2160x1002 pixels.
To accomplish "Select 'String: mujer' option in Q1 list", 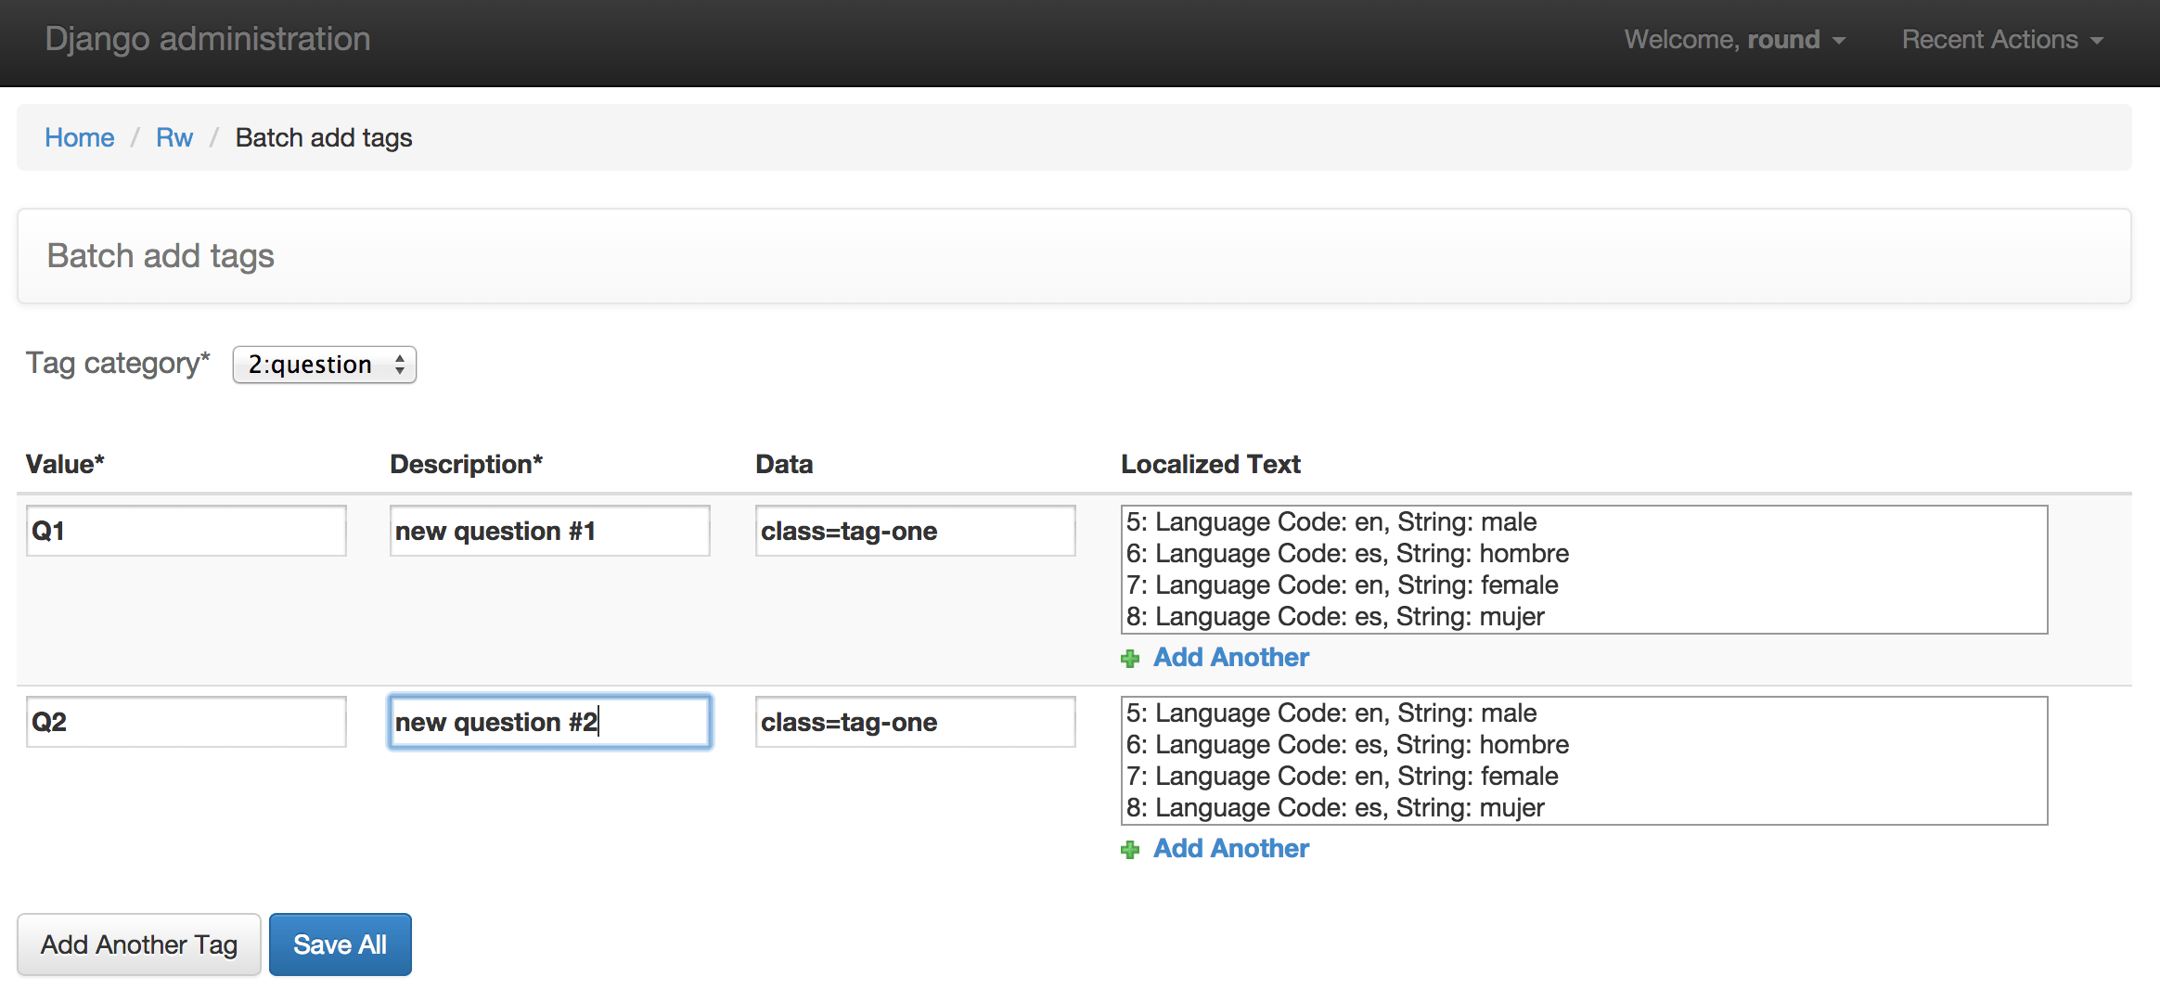I will (1335, 617).
